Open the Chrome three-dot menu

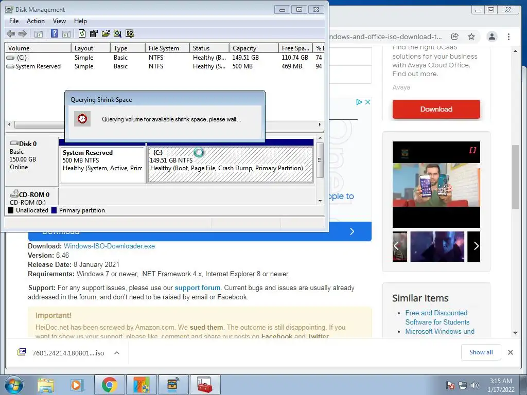click(x=508, y=37)
